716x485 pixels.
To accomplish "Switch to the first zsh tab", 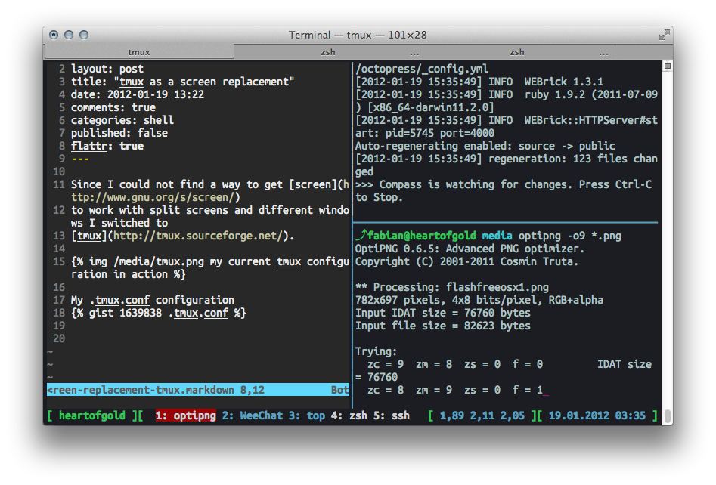I will [328, 52].
